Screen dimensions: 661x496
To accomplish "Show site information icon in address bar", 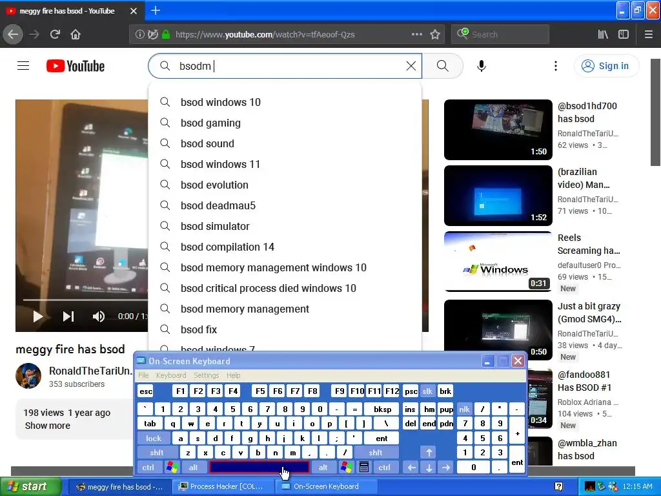I will 139,34.
